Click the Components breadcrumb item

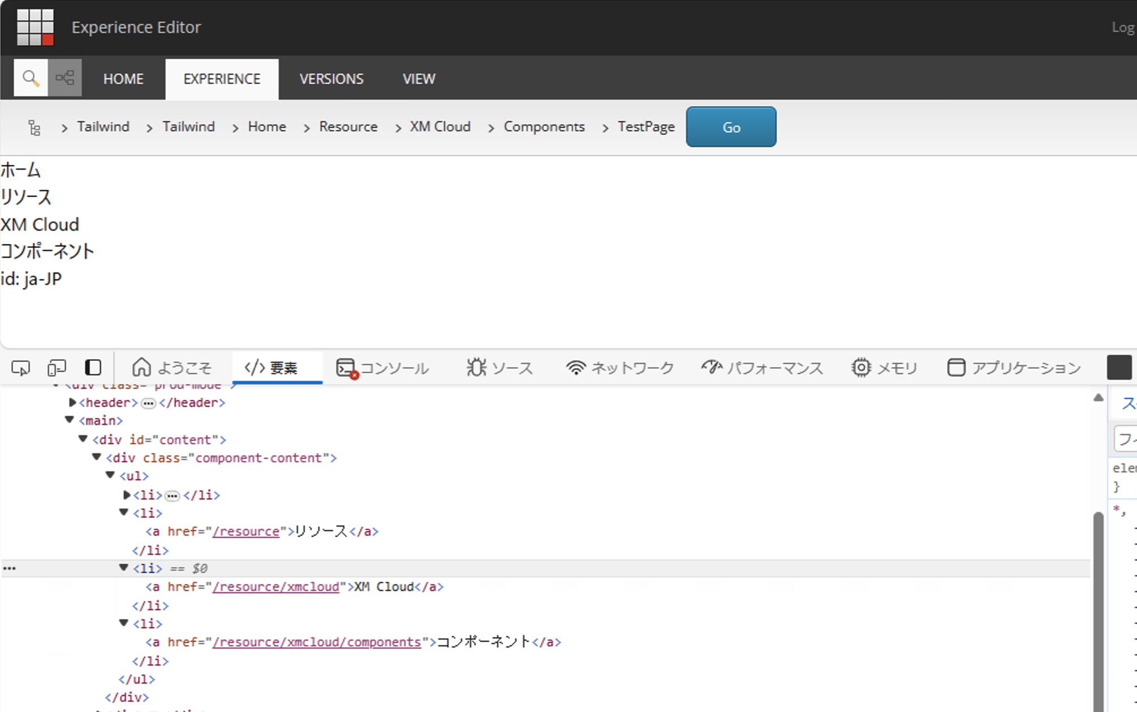[x=544, y=127]
